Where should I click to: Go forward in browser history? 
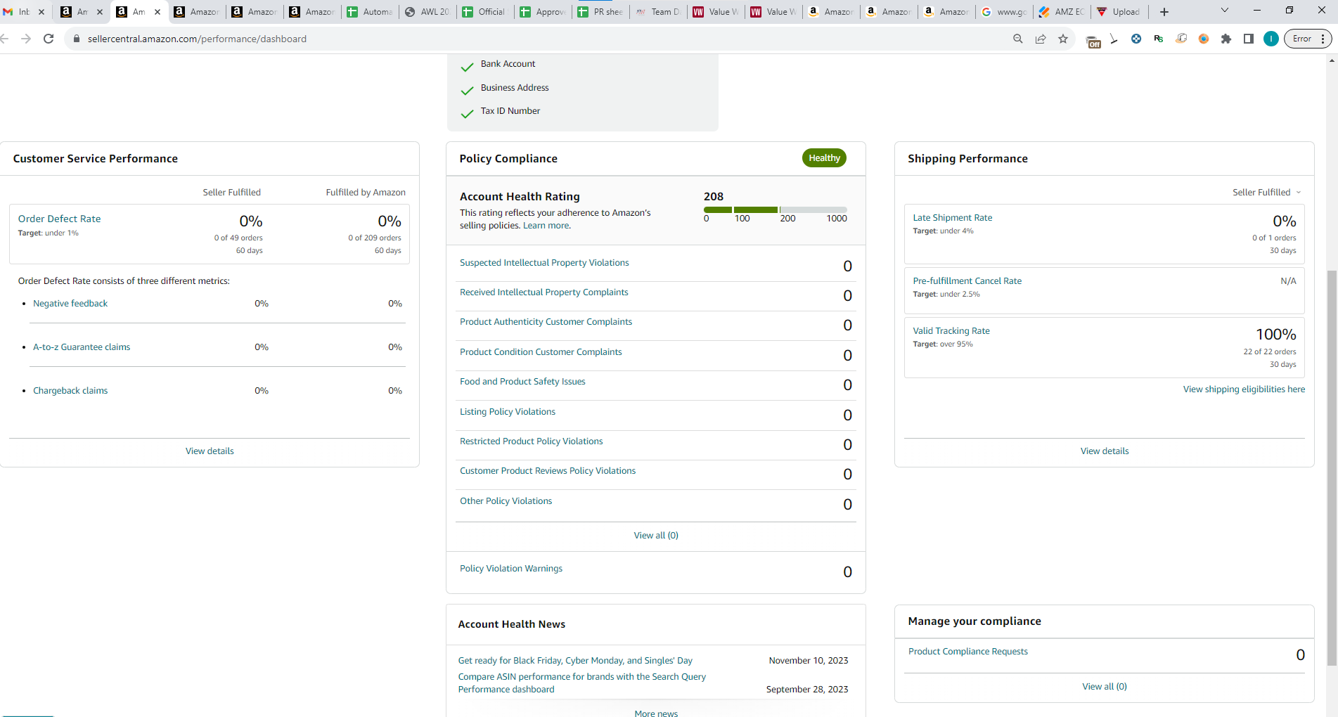pyautogui.click(x=26, y=39)
